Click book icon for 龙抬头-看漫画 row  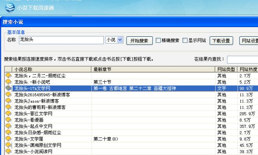coord(9,120)
